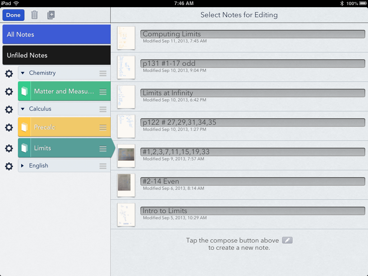Open settings gear for Limits subject
This screenshot has height=276, width=368.
[x=9, y=148]
